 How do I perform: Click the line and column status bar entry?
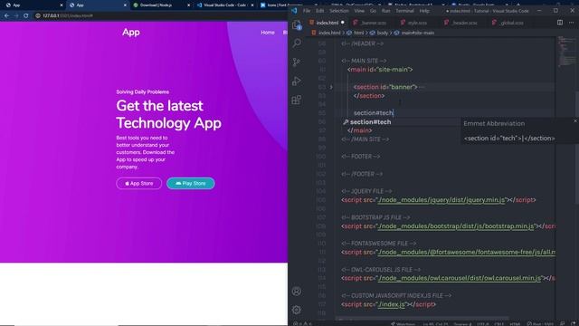[436, 324]
